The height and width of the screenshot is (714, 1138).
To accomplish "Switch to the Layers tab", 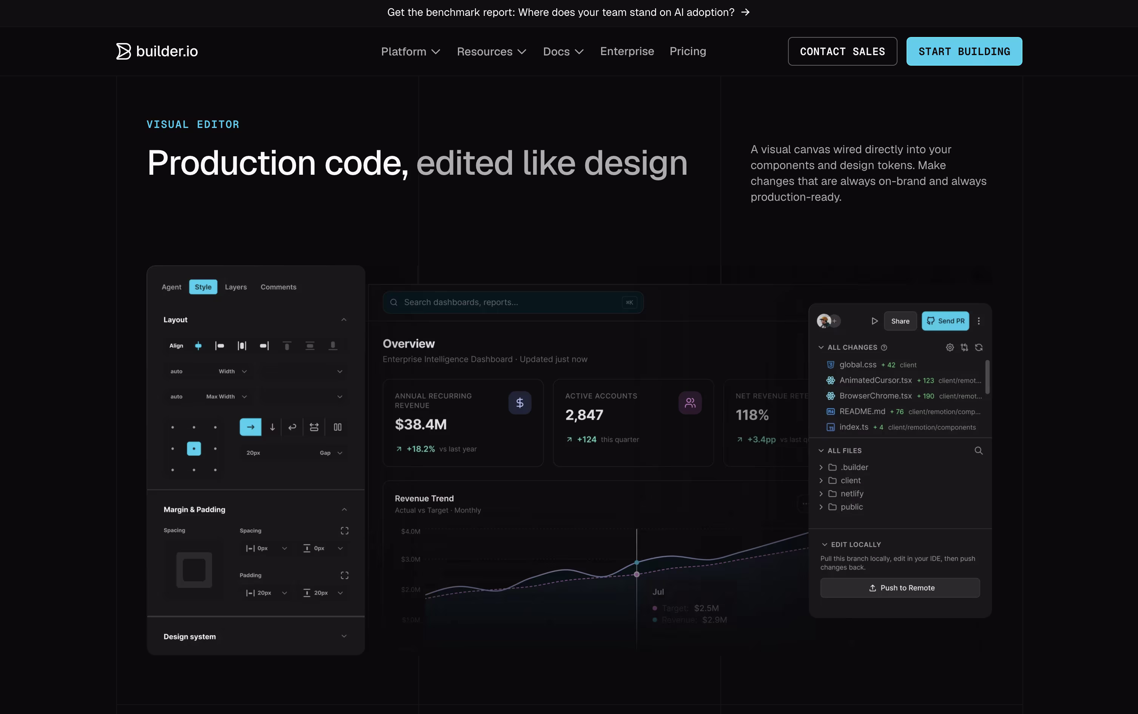I will 236,287.
